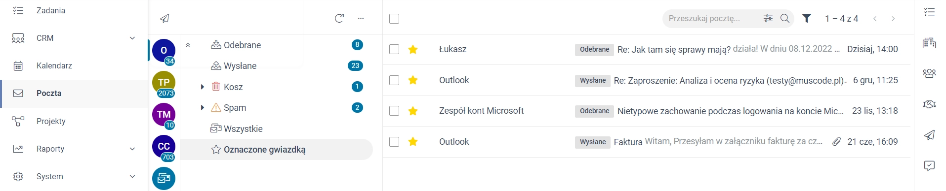Viewport: 946px width, 191px height.
Task: Tick the select-all messages checkbox
Action: point(394,19)
